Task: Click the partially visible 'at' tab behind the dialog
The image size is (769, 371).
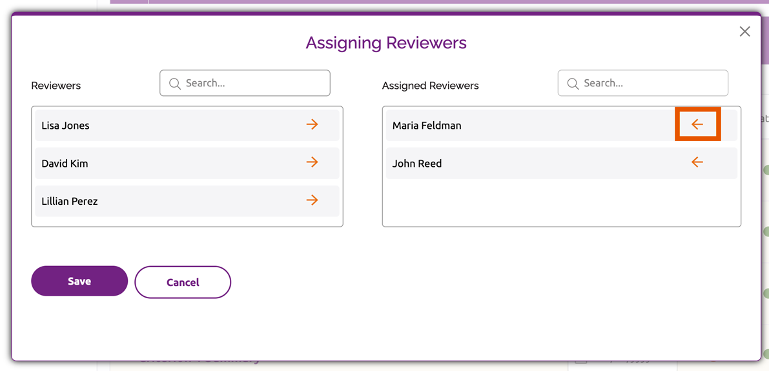Action: coord(764,119)
